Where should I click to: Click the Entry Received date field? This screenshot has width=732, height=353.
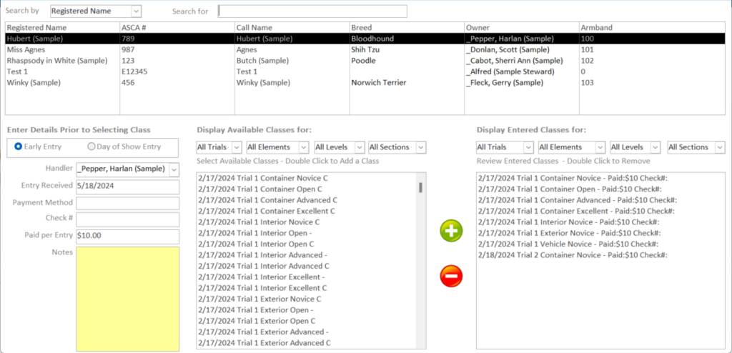[127, 186]
